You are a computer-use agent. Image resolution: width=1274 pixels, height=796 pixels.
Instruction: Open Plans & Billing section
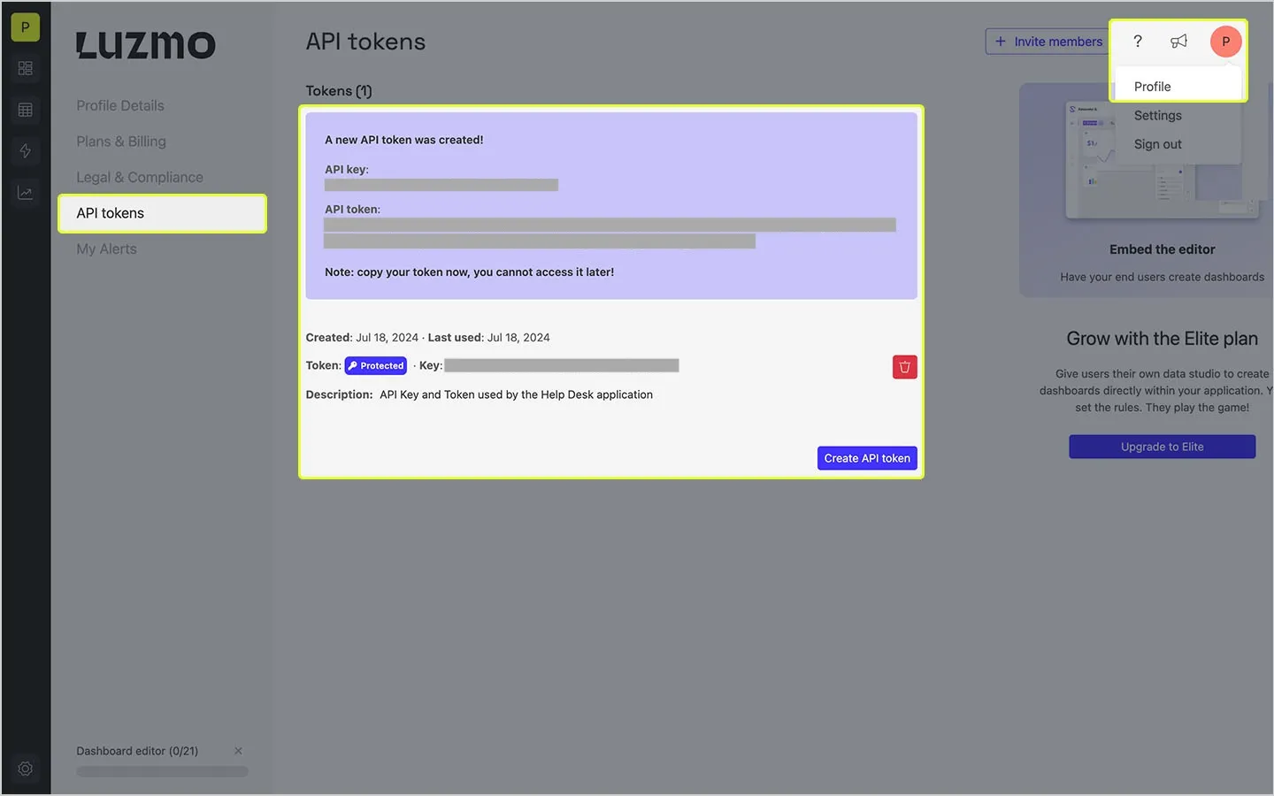(121, 142)
